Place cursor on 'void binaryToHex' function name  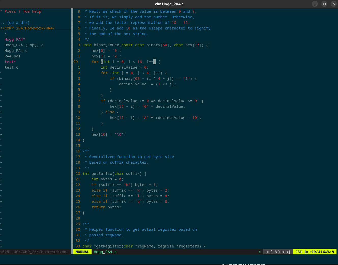[x=106, y=45]
